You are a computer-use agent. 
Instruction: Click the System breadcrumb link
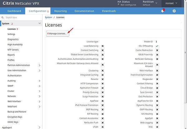pos(48,17)
